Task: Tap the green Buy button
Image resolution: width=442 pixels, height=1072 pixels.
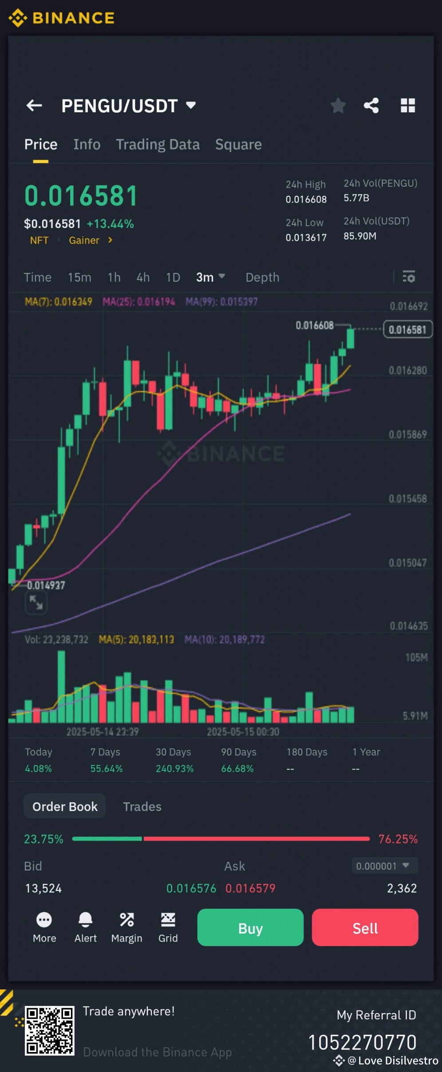Action: 250,927
